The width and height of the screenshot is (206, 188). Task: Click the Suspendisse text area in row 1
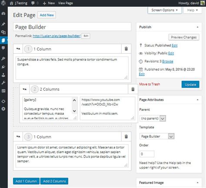[72, 68]
